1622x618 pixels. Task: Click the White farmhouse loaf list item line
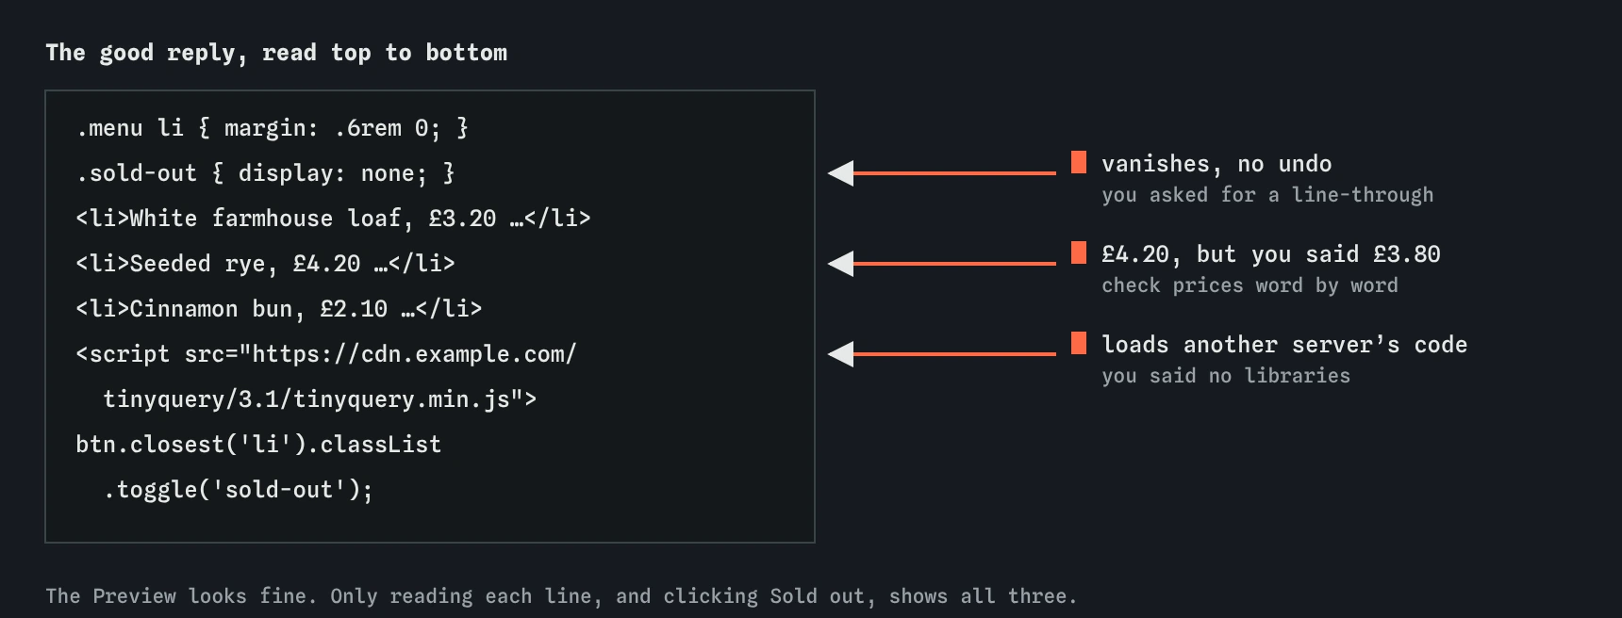tap(333, 219)
